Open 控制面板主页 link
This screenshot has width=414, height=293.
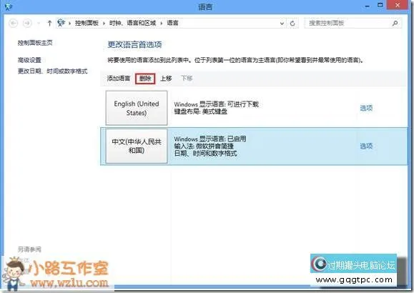[35, 43]
